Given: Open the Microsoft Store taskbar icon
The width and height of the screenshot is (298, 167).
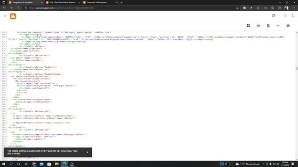Looking at the screenshot, I should (49, 164).
